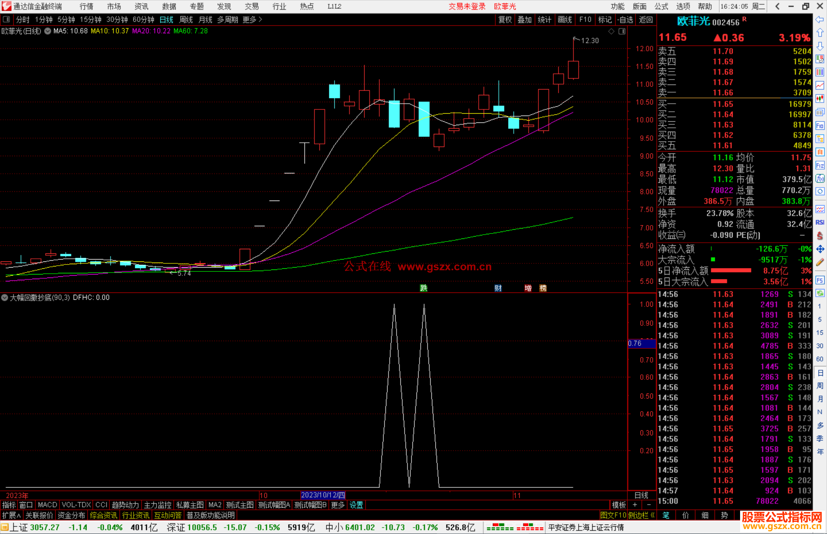Screen dimensions: 827x534
Task: Toggle the MA indicator circle next to 欧菲光(日线)
Action: (47, 31)
